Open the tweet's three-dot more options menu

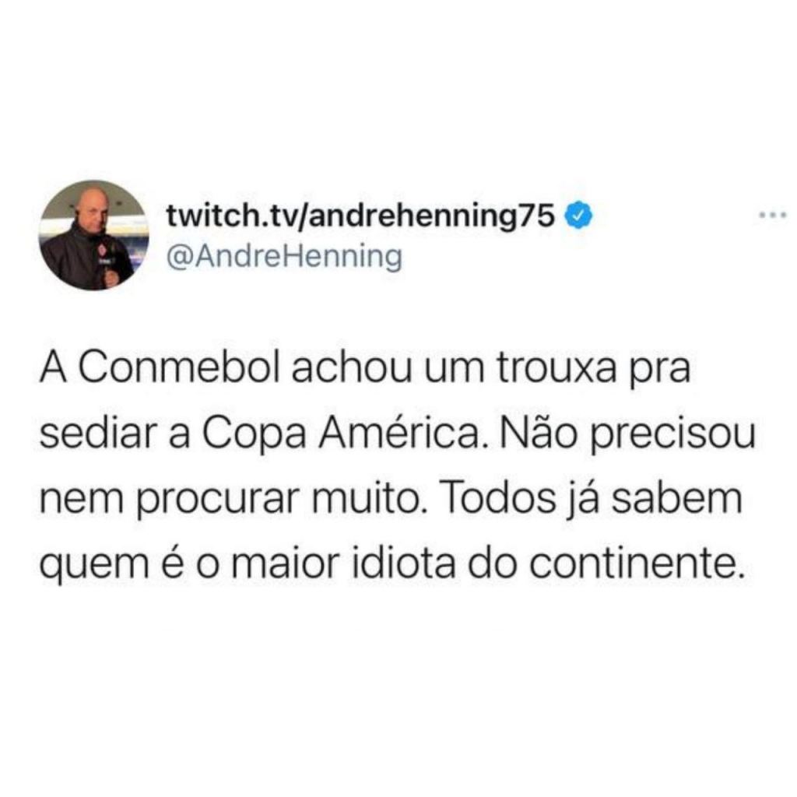tap(773, 216)
